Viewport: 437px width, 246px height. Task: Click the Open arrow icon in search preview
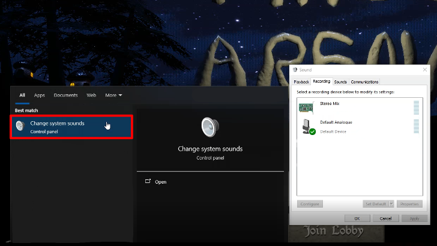click(148, 181)
